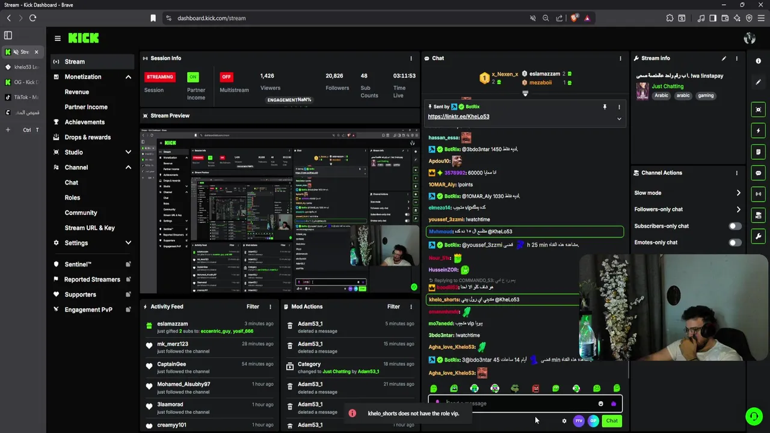Edit stream info with pencil icon
770x433 pixels.
click(724, 58)
